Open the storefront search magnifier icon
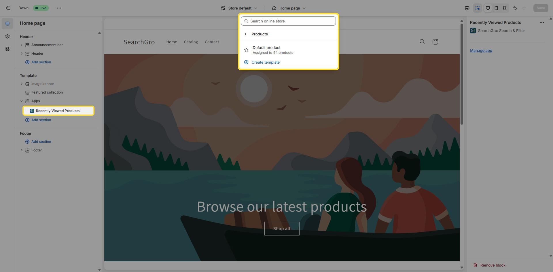The width and height of the screenshot is (553, 272). (422, 42)
